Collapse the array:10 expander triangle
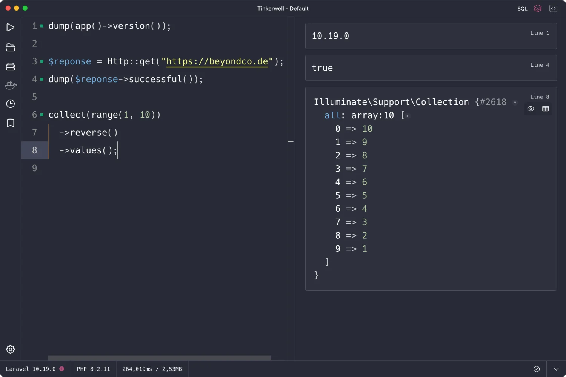Screen dimensions: 566x377 click(408, 116)
